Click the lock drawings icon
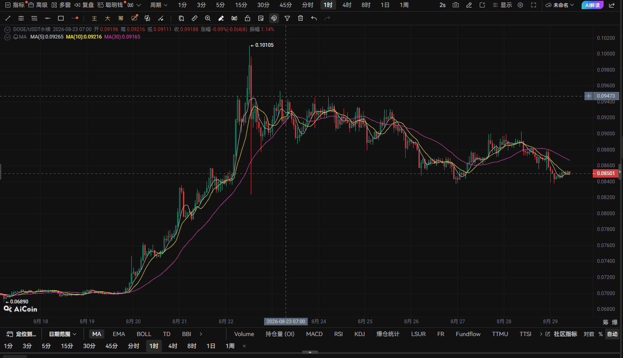Viewport: 623px width, 358px height. pyautogui.click(x=248, y=18)
